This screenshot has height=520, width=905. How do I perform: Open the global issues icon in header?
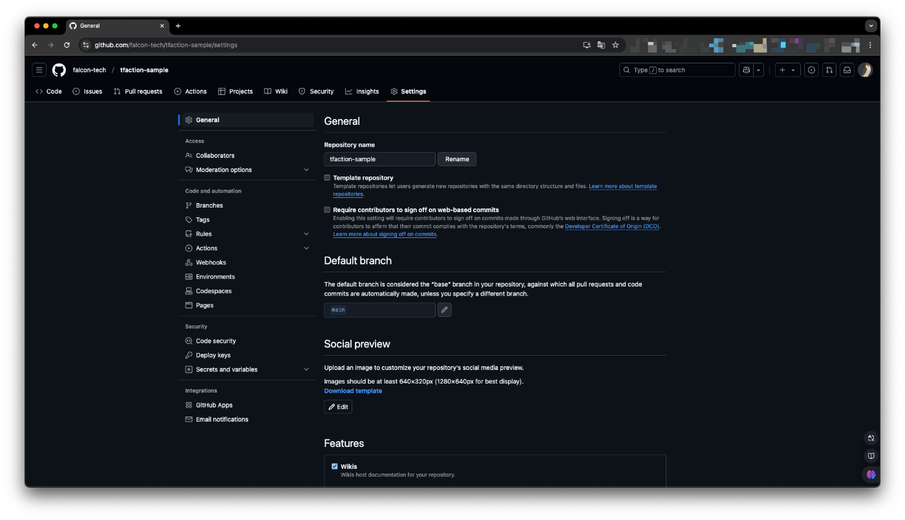point(811,70)
